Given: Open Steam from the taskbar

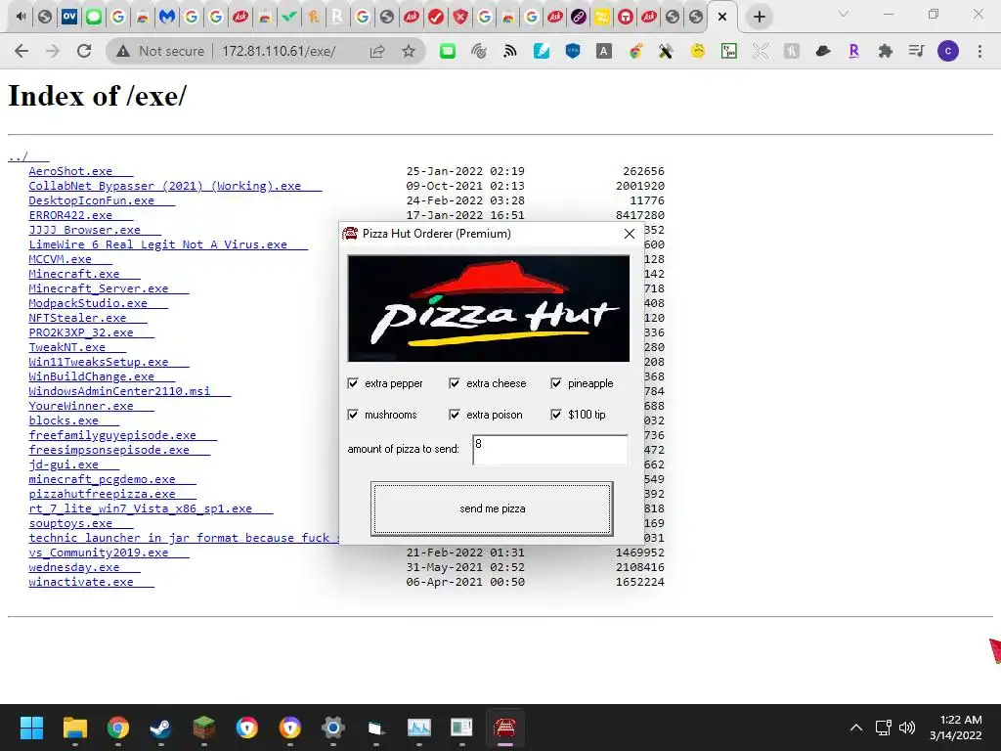Looking at the screenshot, I should (160, 728).
